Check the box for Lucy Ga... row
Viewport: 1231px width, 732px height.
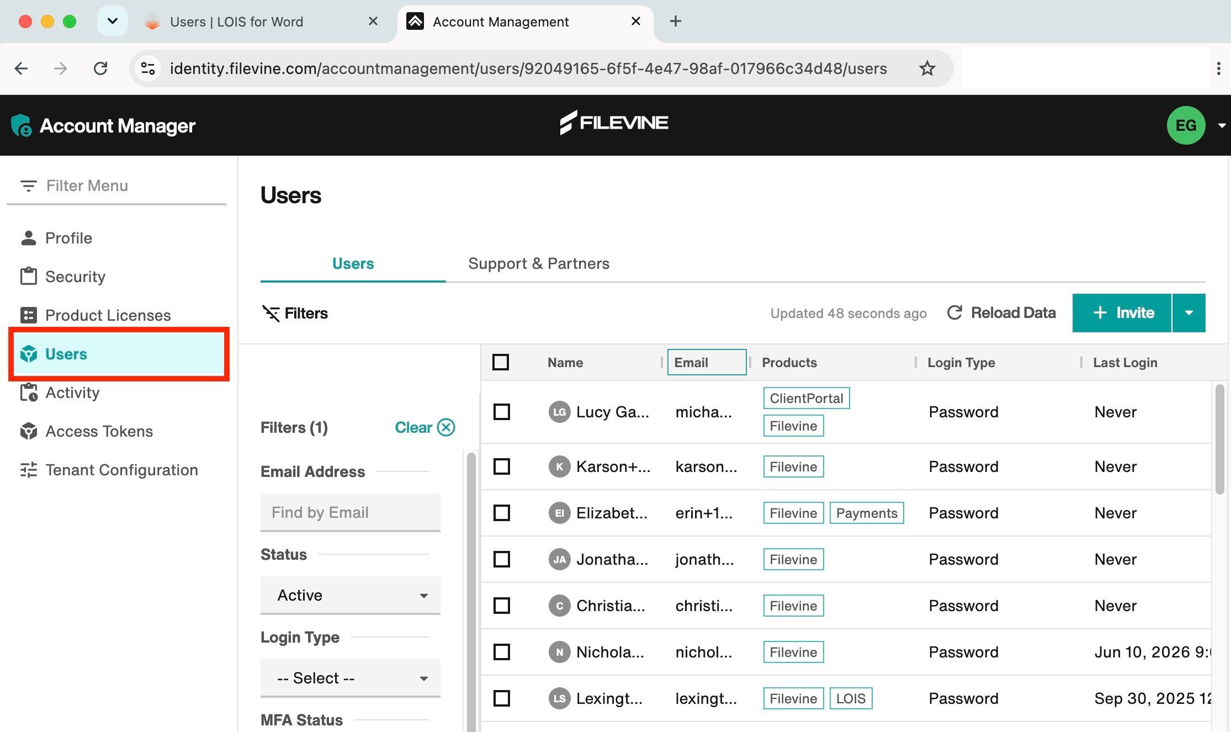[501, 412]
